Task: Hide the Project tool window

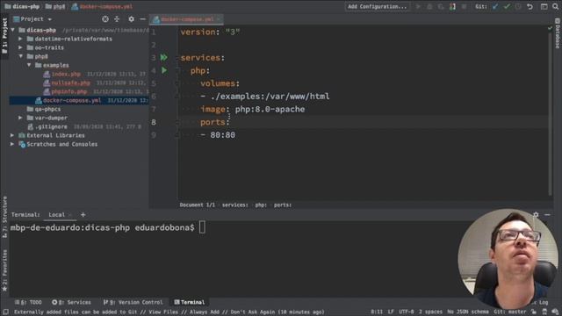Action: 142,19
